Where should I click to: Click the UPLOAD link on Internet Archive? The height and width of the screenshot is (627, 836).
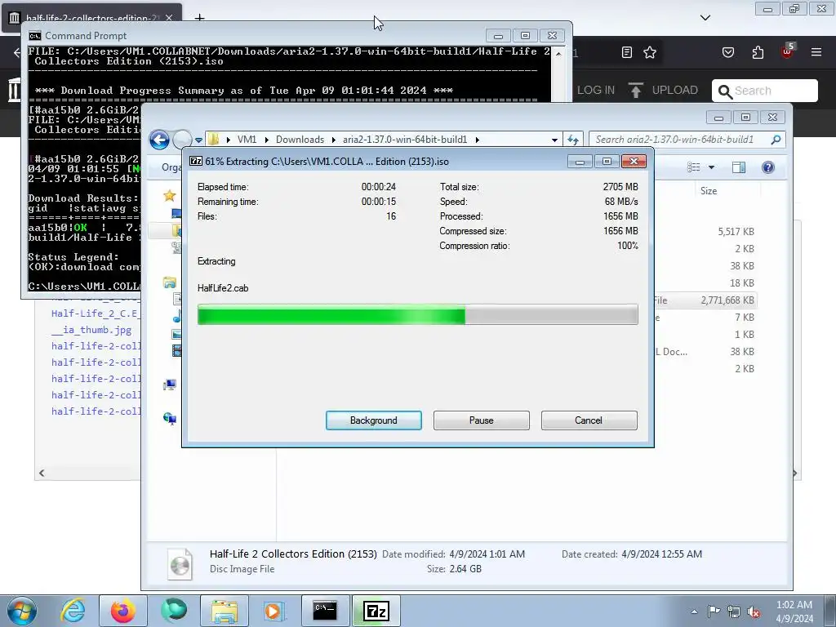click(663, 90)
